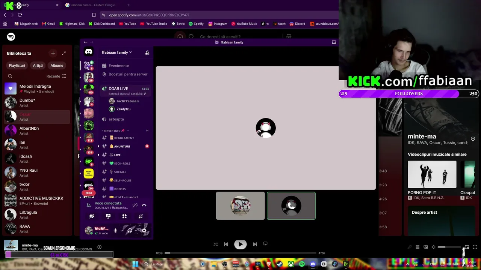Screen dimensions: 481x270
Task: Open Spotify home via logo
Action: (11, 37)
